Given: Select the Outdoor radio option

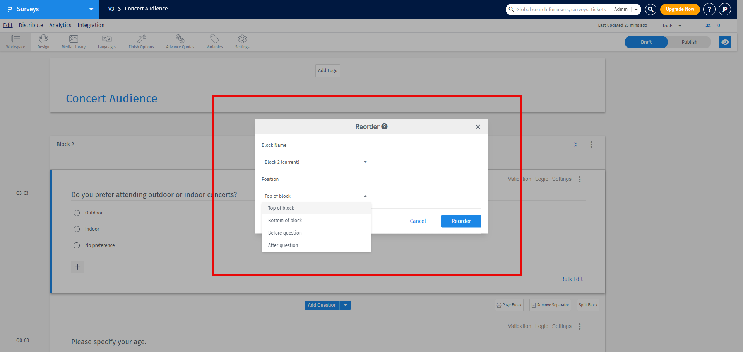Looking at the screenshot, I should (76, 213).
